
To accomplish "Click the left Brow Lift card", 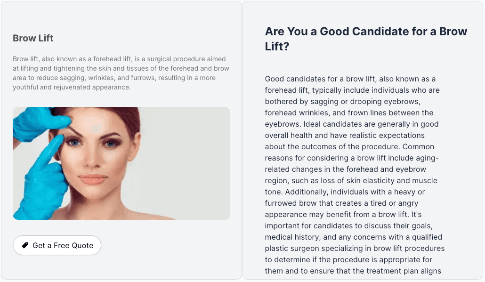I will (x=121, y=141).
